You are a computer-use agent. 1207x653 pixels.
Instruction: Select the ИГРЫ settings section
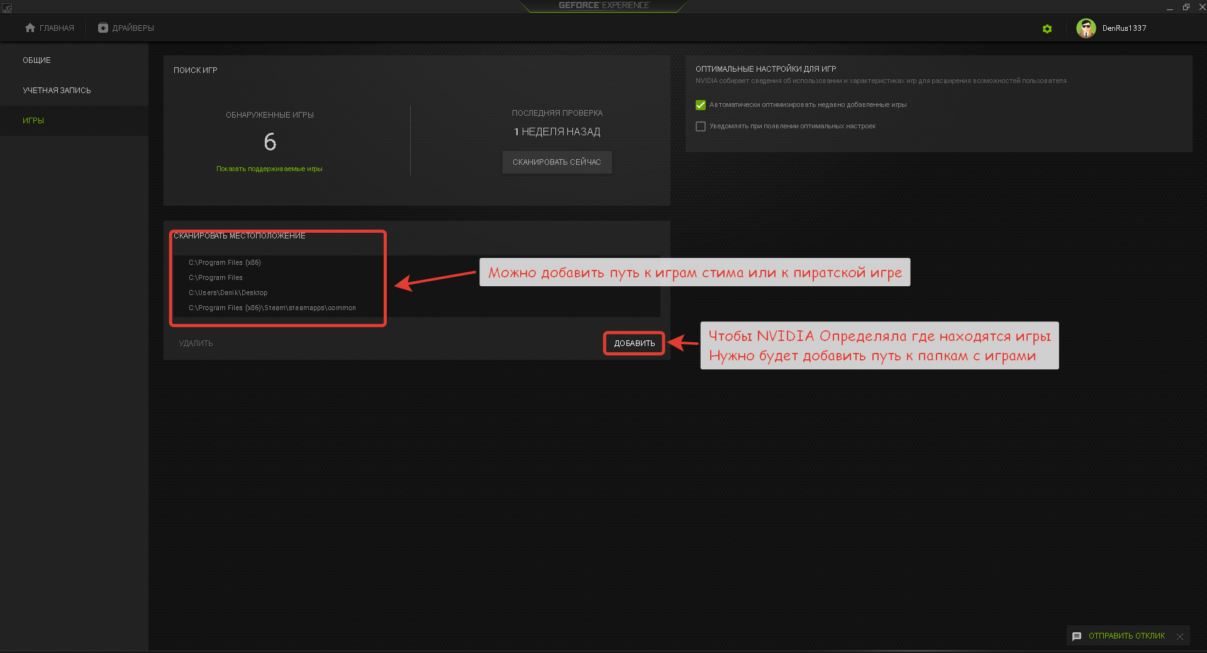(74, 121)
